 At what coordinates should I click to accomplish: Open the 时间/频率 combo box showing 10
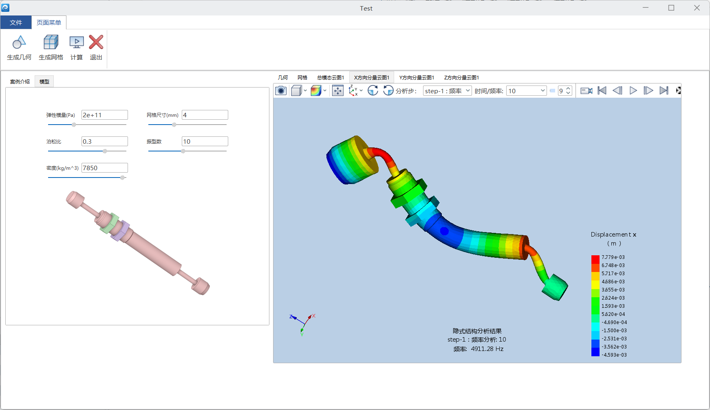(526, 91)
